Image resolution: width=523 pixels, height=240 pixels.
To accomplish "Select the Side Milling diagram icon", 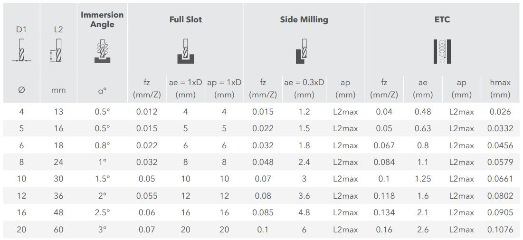I will [x=304, y=51].
